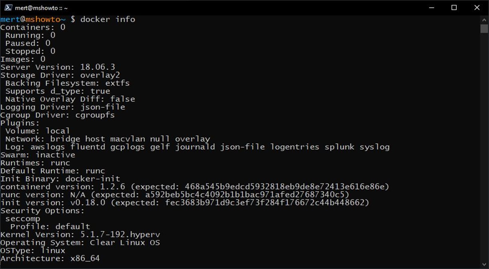Maximize the terminal window
The image size is (489, 269).
(x=454, y=8)
